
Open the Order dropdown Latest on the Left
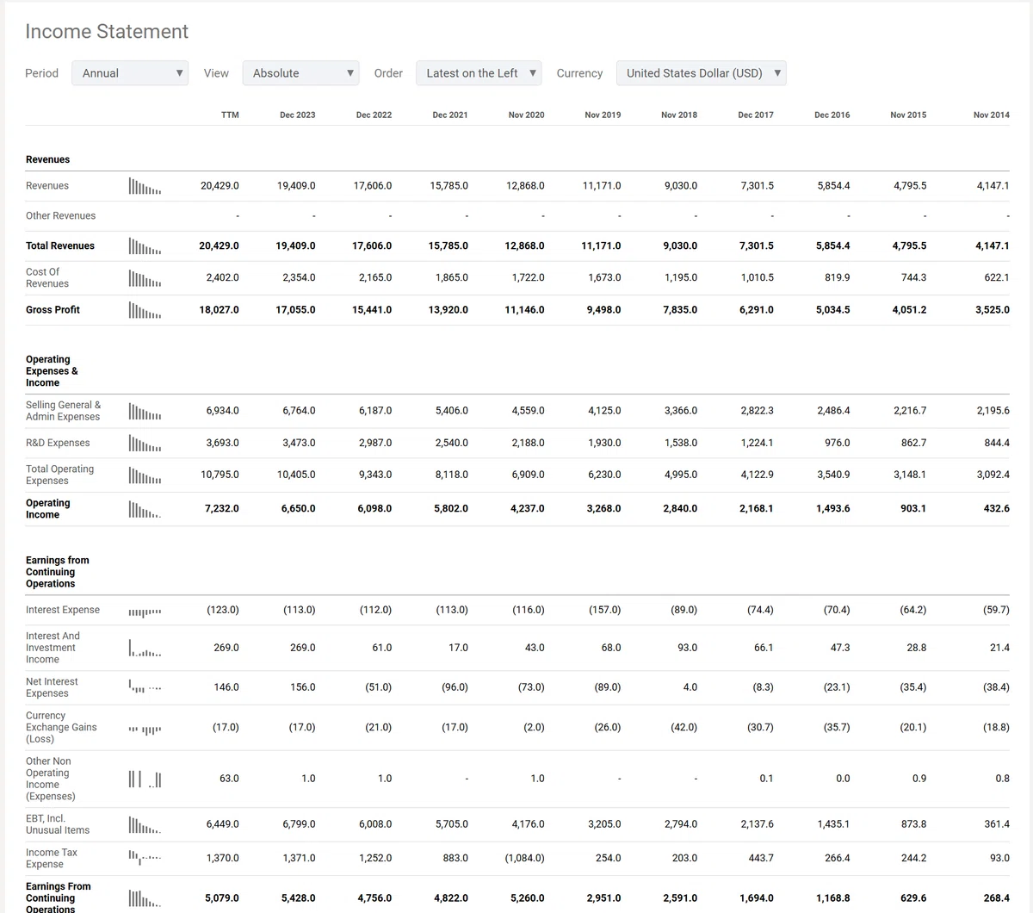click(x=478, y=73)
